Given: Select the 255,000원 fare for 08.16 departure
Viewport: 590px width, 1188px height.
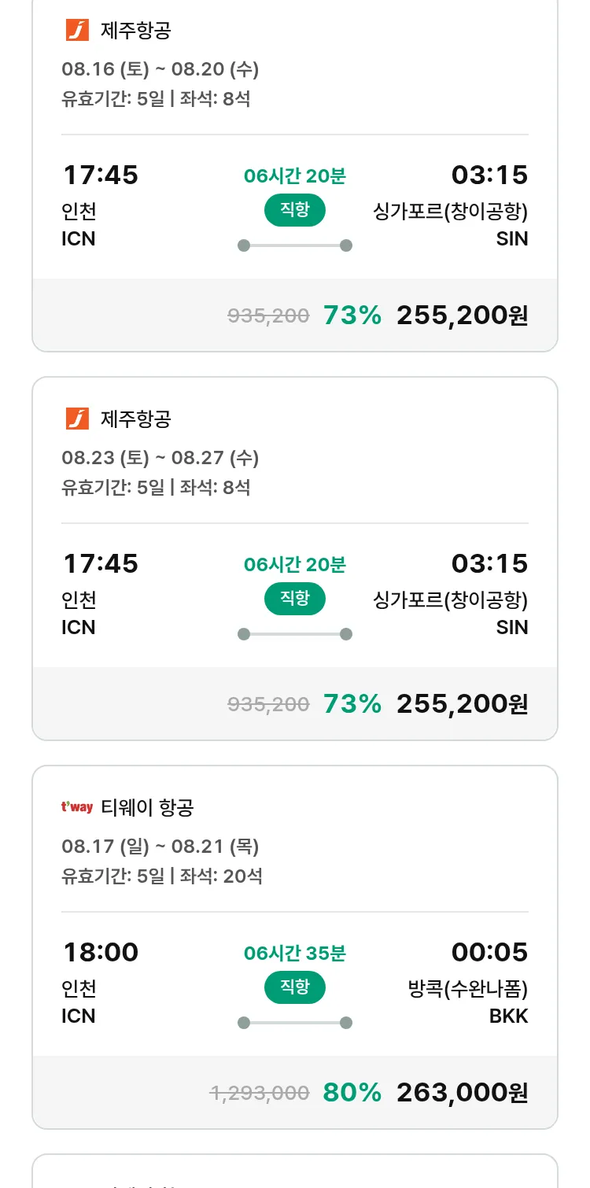Looking at the screenshot, I should (x=462, y=315).
